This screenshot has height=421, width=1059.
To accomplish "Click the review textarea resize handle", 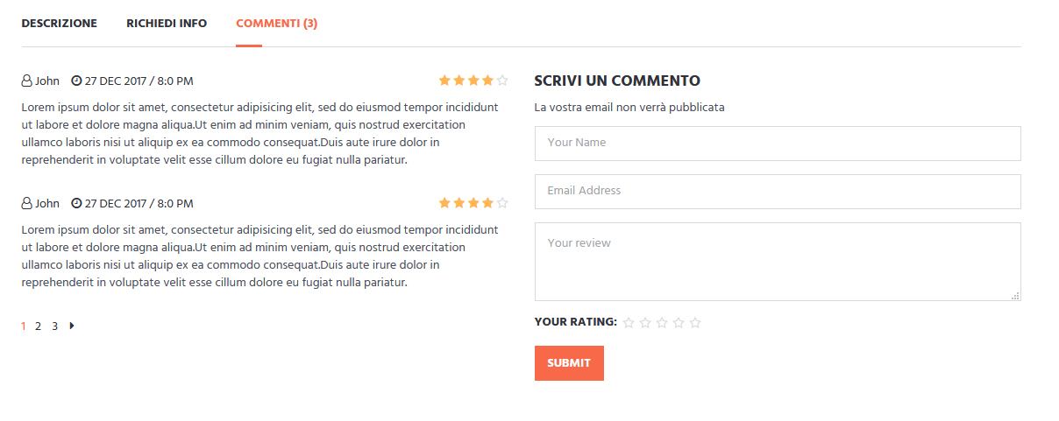I will coord(1015,296).
